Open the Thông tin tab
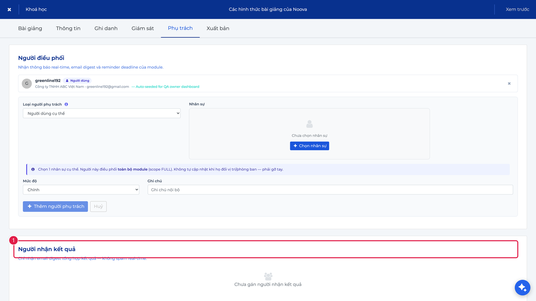 point(68,28)
